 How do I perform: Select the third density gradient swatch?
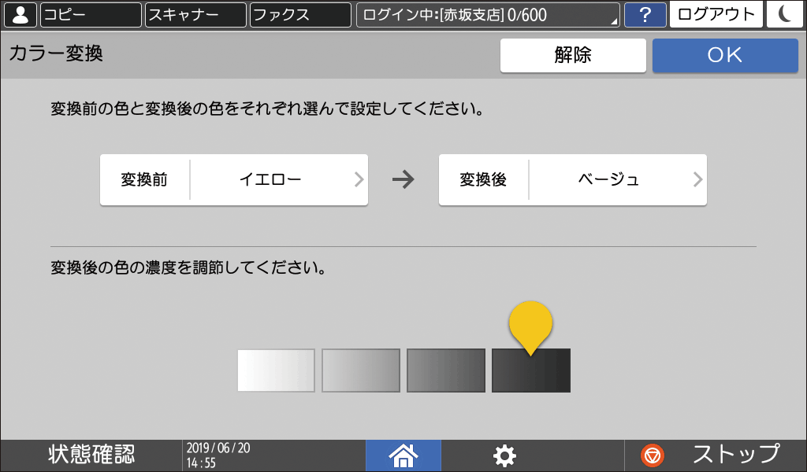[445, 370]
